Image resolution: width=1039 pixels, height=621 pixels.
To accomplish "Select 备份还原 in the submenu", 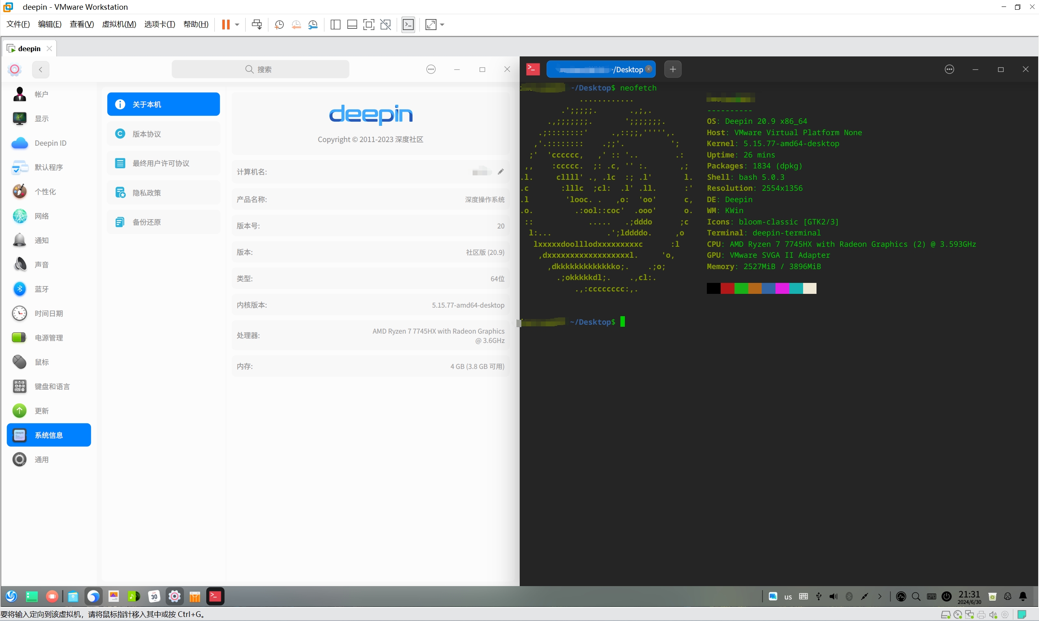I will tap(163, 222).
